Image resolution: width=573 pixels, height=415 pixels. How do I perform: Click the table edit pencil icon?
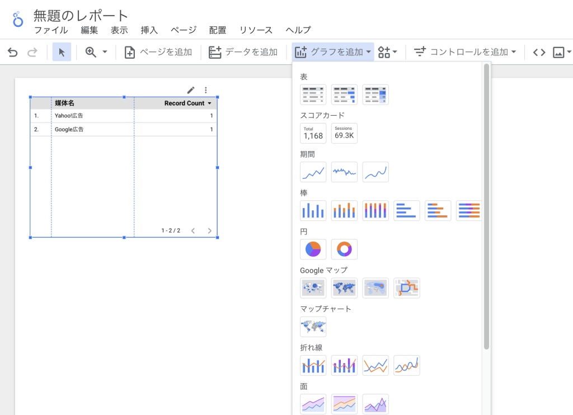[191, 90]
